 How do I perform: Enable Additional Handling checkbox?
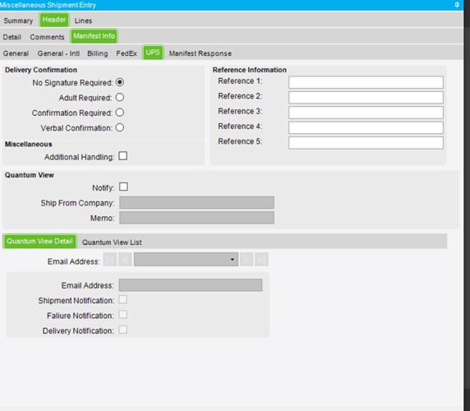coord(123,156)
